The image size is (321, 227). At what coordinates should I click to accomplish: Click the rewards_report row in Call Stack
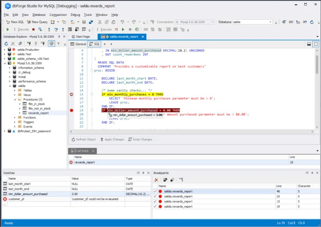click(x=194, y=162)
